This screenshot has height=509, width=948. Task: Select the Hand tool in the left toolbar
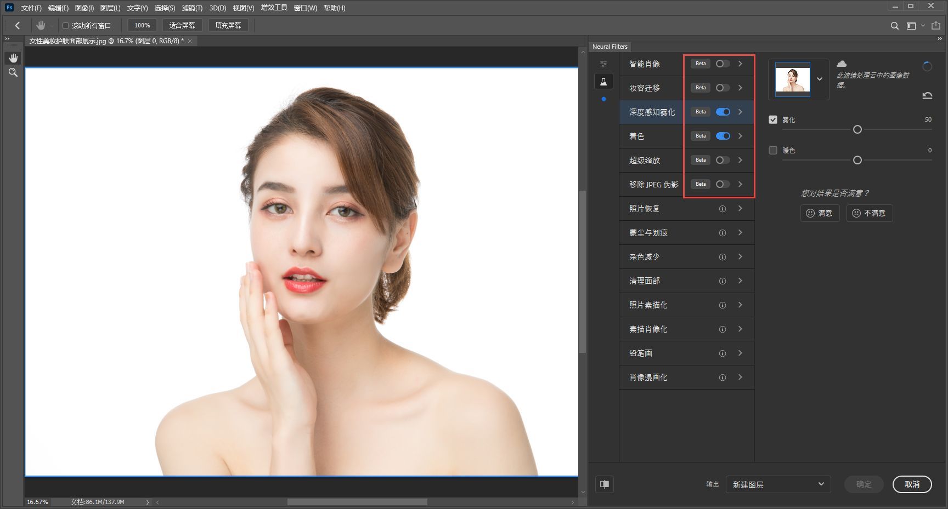13,58
